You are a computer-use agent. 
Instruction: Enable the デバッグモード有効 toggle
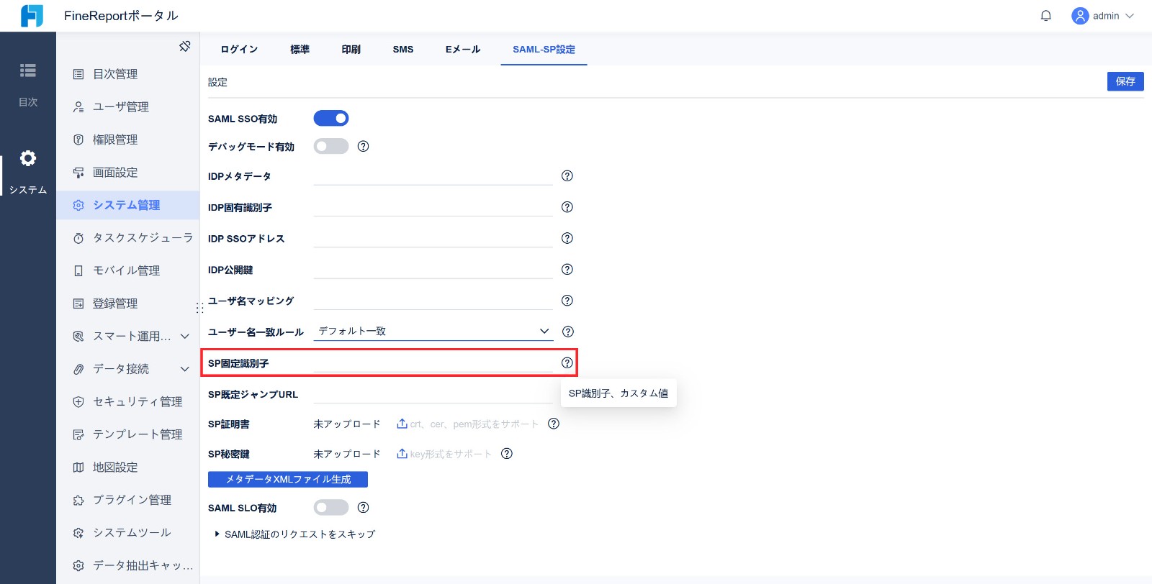[x=331, y=147]
